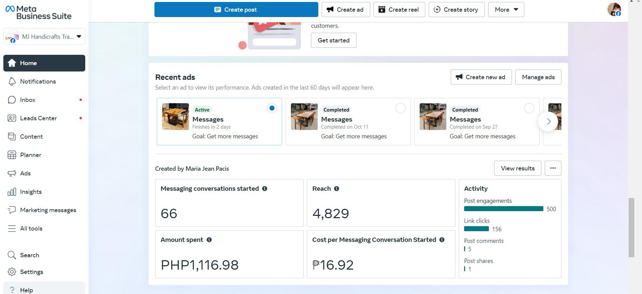Viewport: 642px width, 294px height.
Task: Click the Insights bar chart icon
Action: (12, 192)
